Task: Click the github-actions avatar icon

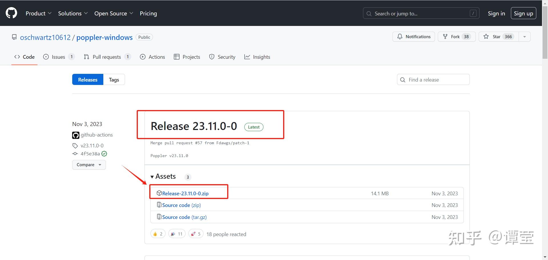Action: [76, 135]
